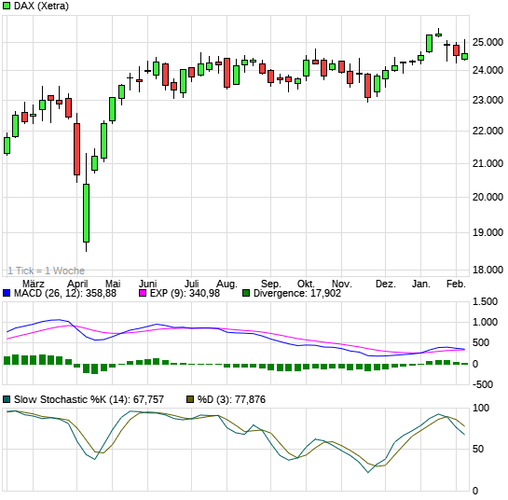
Task: Click the 25.000 price axis value
Action: (487, 42)
